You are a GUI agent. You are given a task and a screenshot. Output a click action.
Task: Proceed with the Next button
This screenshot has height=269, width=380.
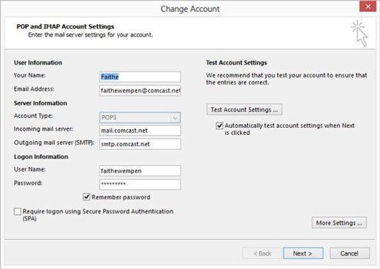(x=303, y=253)
